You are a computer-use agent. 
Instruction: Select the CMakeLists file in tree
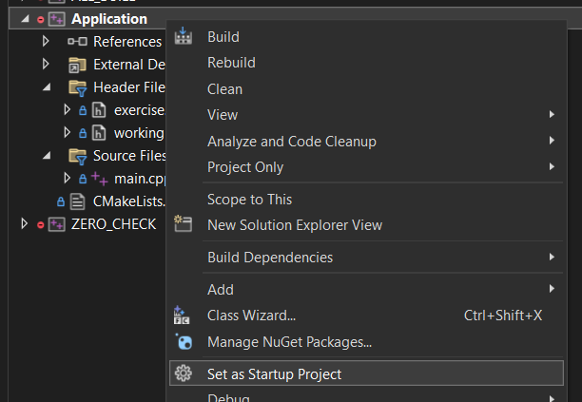click(129, 201)
